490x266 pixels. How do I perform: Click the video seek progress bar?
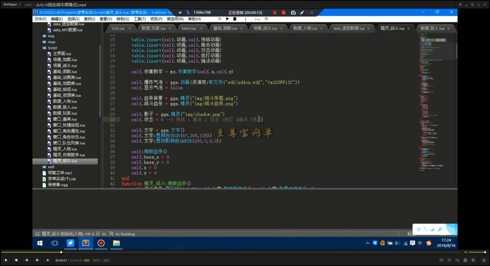[231, 252]
